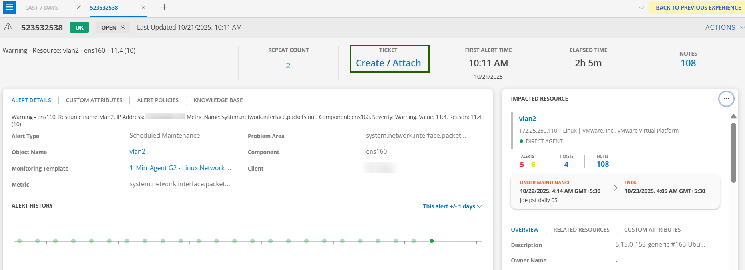Click the Impacted Resource panel scrollbar
The image size is (745, 270).
tap(733, 152)
